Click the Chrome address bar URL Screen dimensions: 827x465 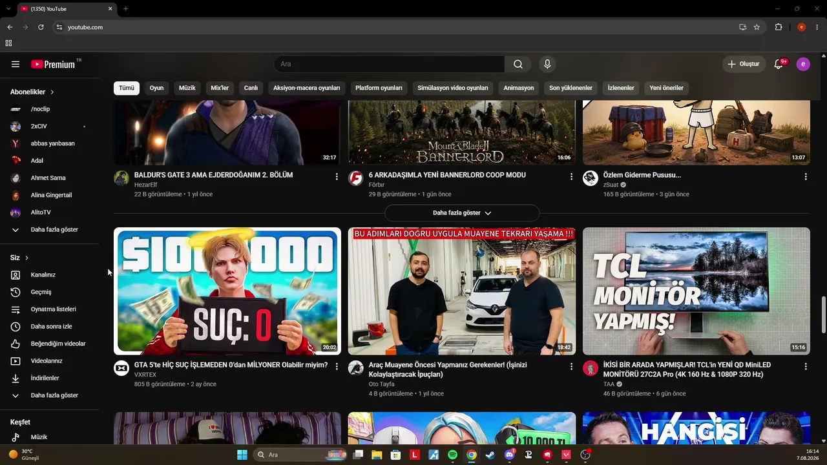85,27
